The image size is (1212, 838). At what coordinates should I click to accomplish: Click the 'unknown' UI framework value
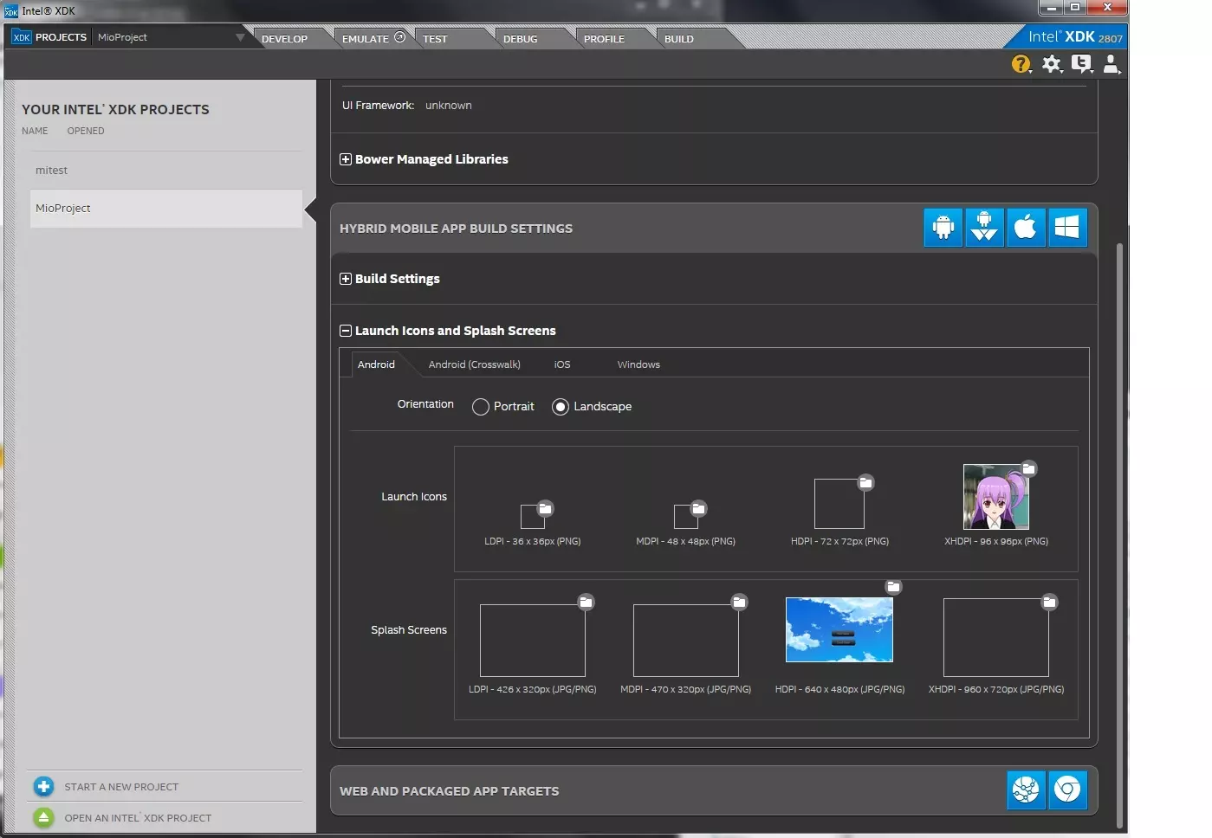[449, 106]
